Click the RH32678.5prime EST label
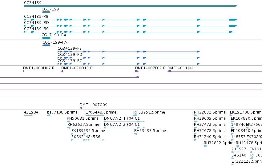This screenshot has width=262, height=166. click(210, 130)
